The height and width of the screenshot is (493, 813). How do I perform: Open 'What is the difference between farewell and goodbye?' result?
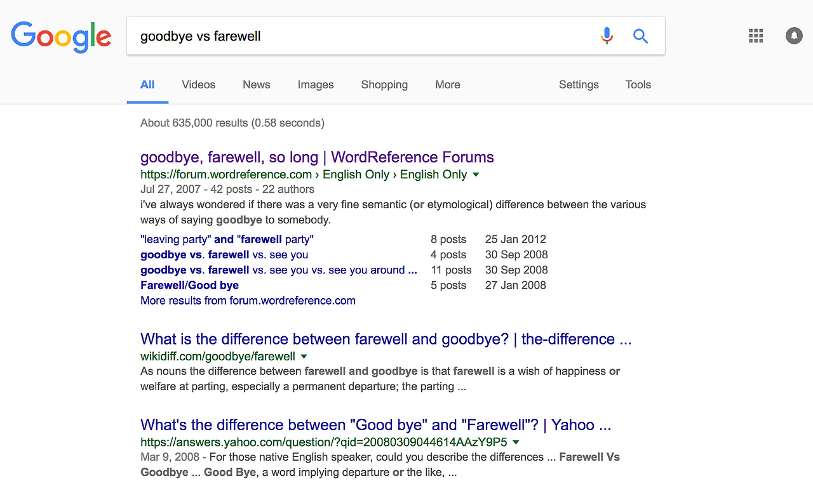coord(386,339)
